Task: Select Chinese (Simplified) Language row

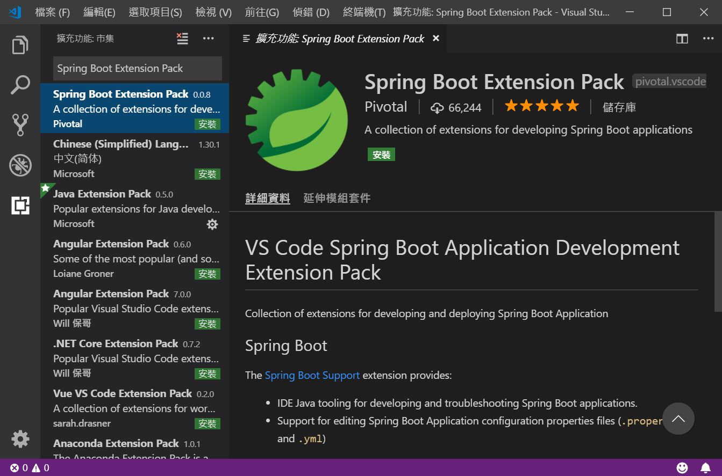Action: click(x=134, y=158)
